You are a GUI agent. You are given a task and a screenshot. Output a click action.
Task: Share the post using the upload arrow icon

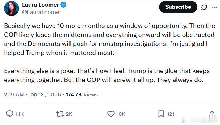point(212,114)
